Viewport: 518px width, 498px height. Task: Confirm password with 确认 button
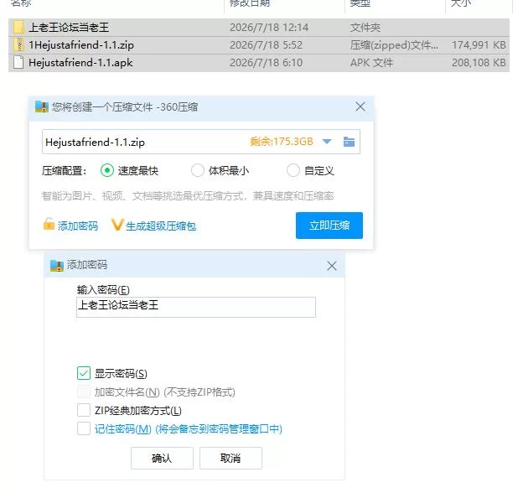[162, 458]
